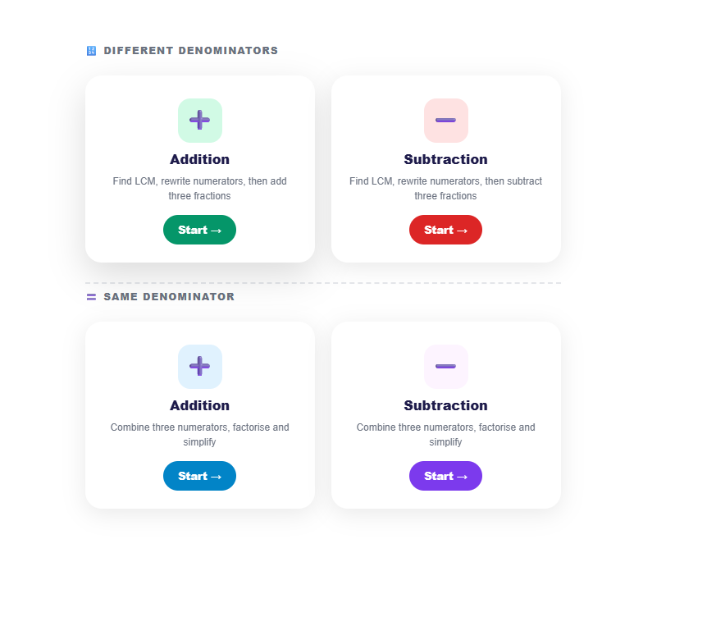The image size is (707, 626).
Task: Select the Subtraction title under Same Denominator
Action: click(445, 405)
